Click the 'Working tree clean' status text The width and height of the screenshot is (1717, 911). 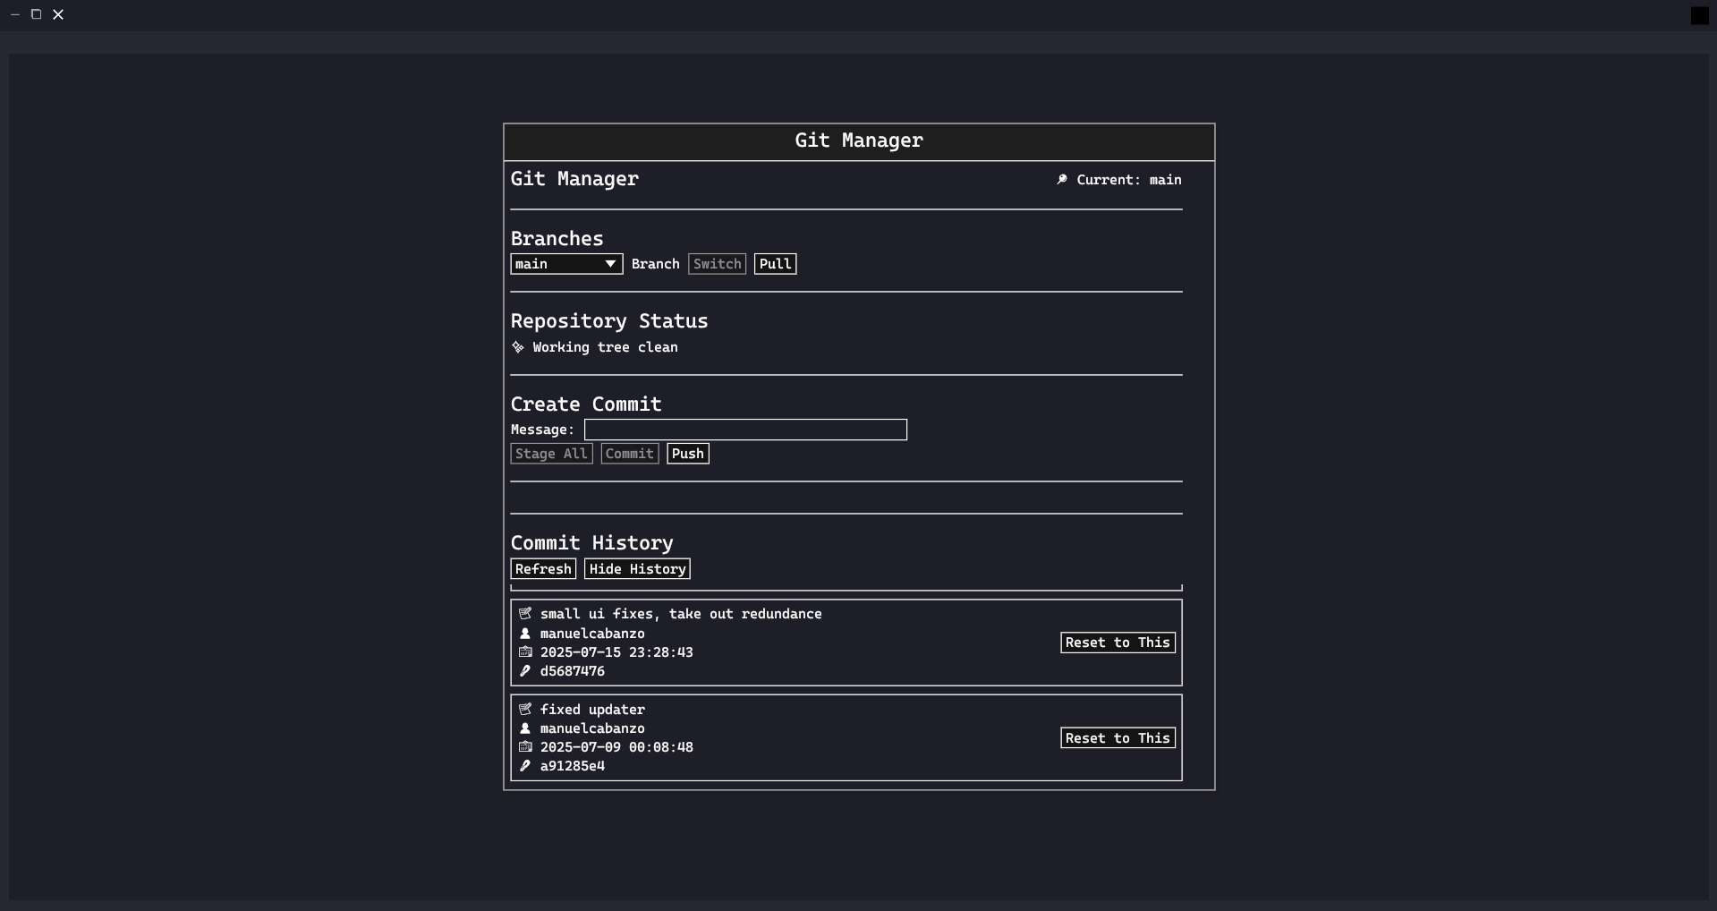point(605,347)
